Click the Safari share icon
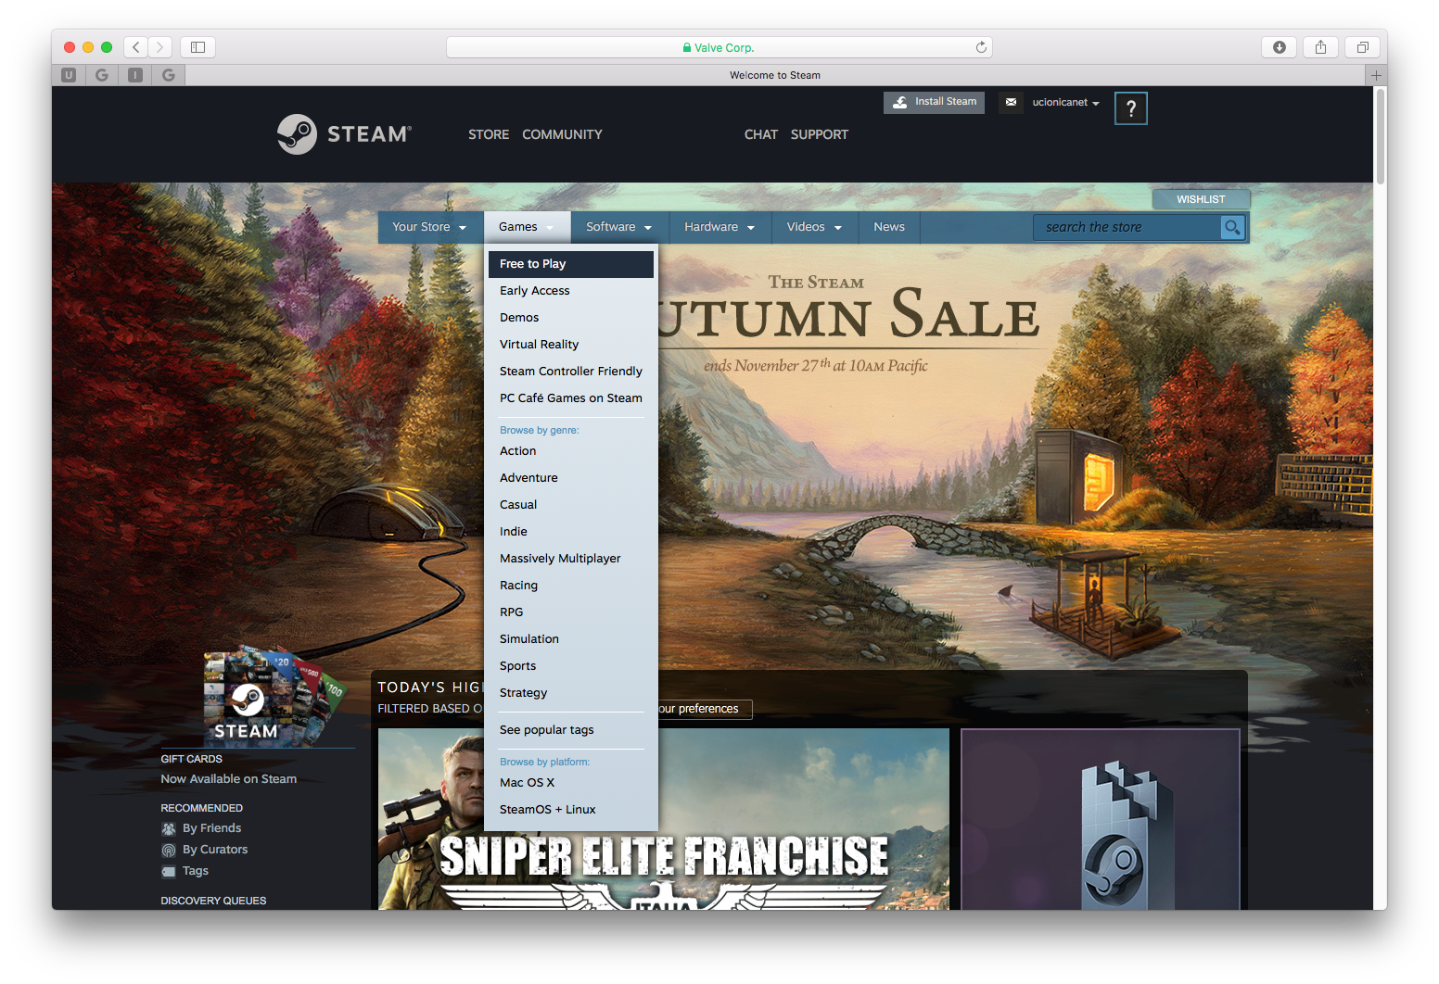This screenshot has width=1439, height=984. 1320,47
